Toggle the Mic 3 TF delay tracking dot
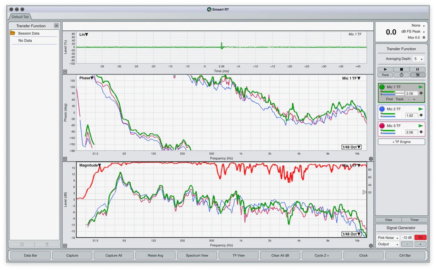The image size is (436, 270). click(x=421, y=132)
